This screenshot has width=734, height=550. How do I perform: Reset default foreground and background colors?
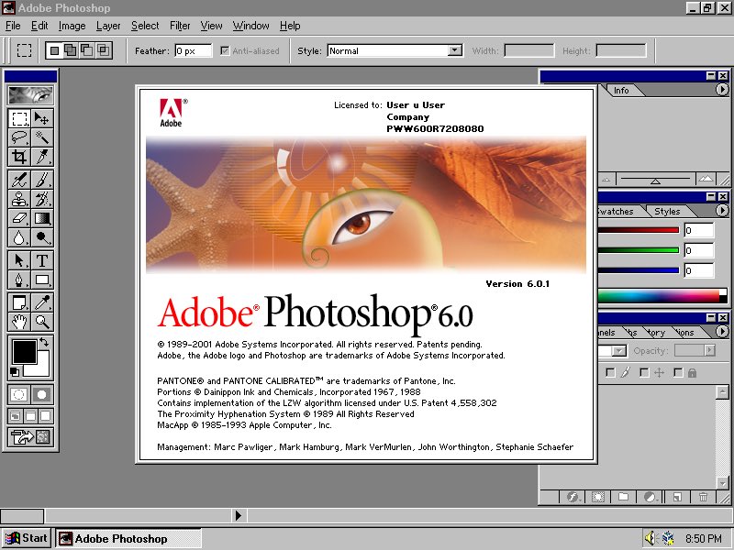(x=15, y=372)
